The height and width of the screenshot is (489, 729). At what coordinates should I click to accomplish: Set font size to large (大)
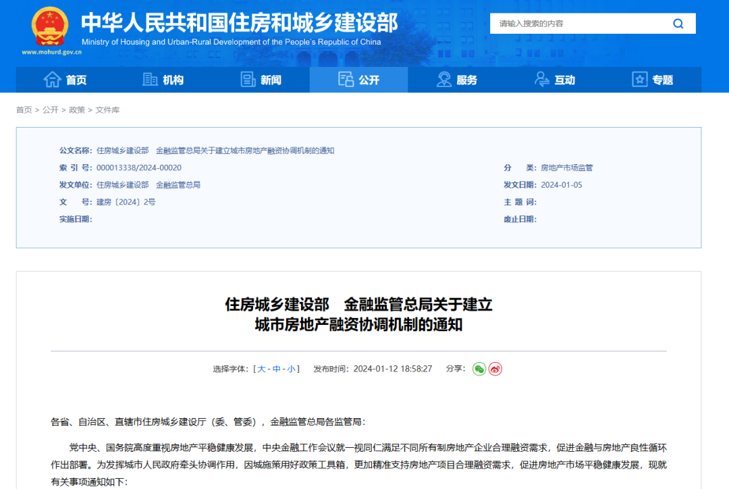261,369
